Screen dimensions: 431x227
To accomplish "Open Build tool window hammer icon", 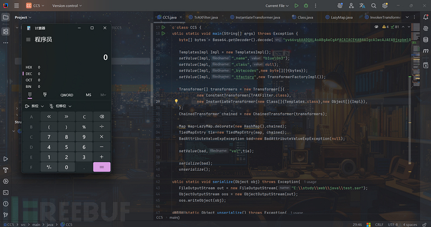I will click(x=6, y=170).
